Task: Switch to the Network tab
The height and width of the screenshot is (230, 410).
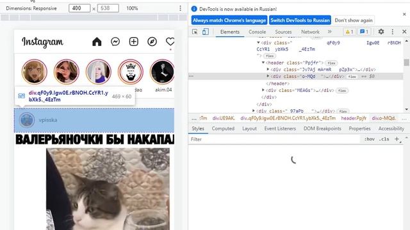Action: coord(310,32)
